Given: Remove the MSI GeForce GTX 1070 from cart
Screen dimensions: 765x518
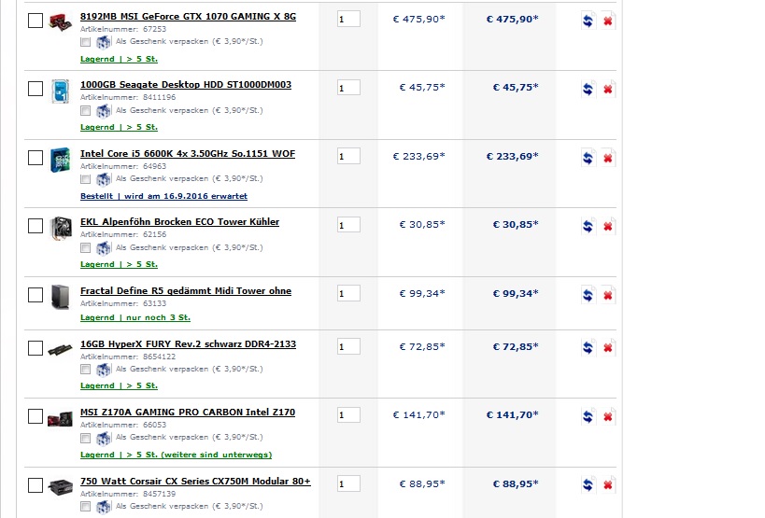Looking at the screenshot, I should tap(608, 21).
